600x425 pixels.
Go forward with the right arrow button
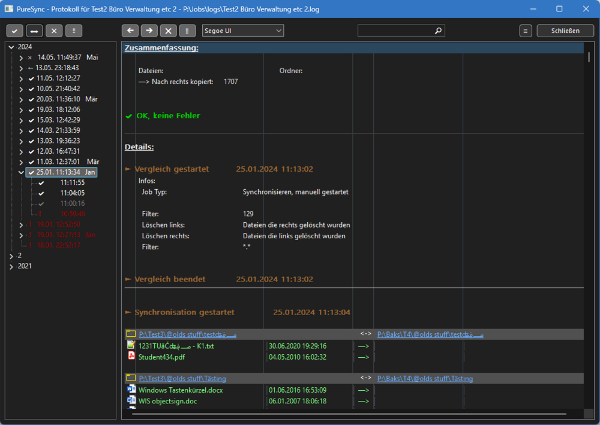(x=149, y=31)
